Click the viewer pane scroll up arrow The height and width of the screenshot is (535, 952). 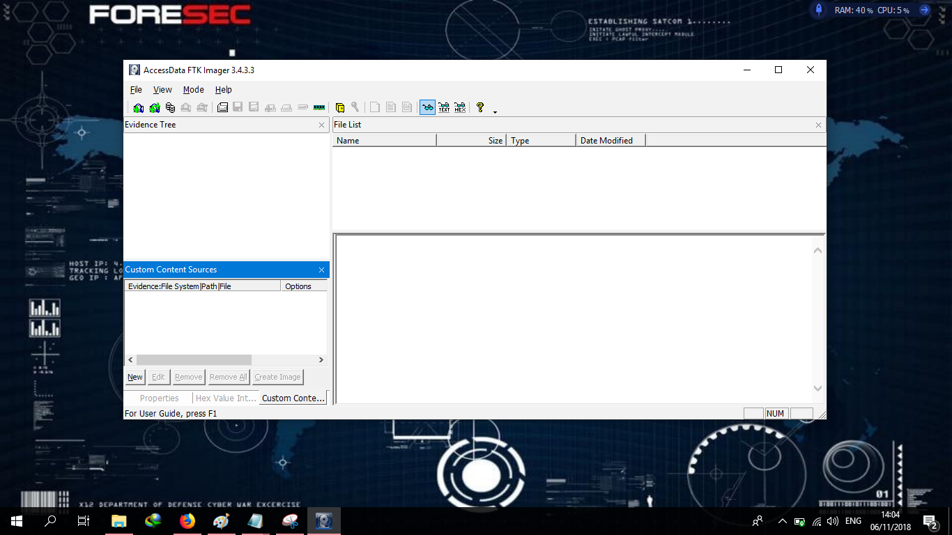click(818, 251)
